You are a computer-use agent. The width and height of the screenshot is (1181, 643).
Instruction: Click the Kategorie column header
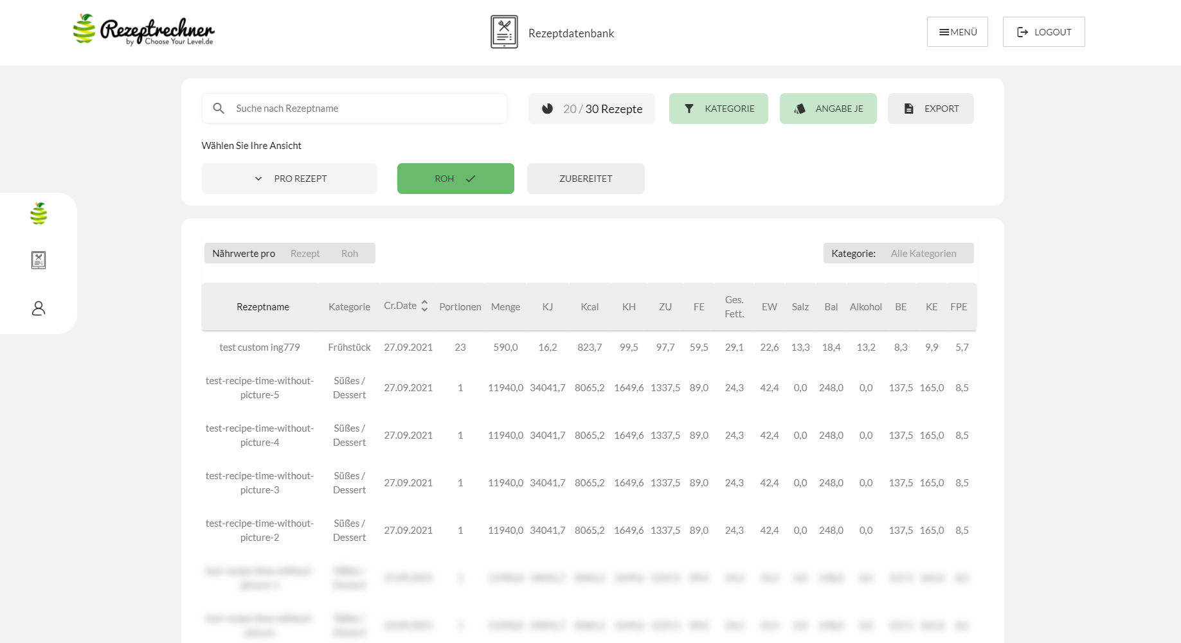349,307
